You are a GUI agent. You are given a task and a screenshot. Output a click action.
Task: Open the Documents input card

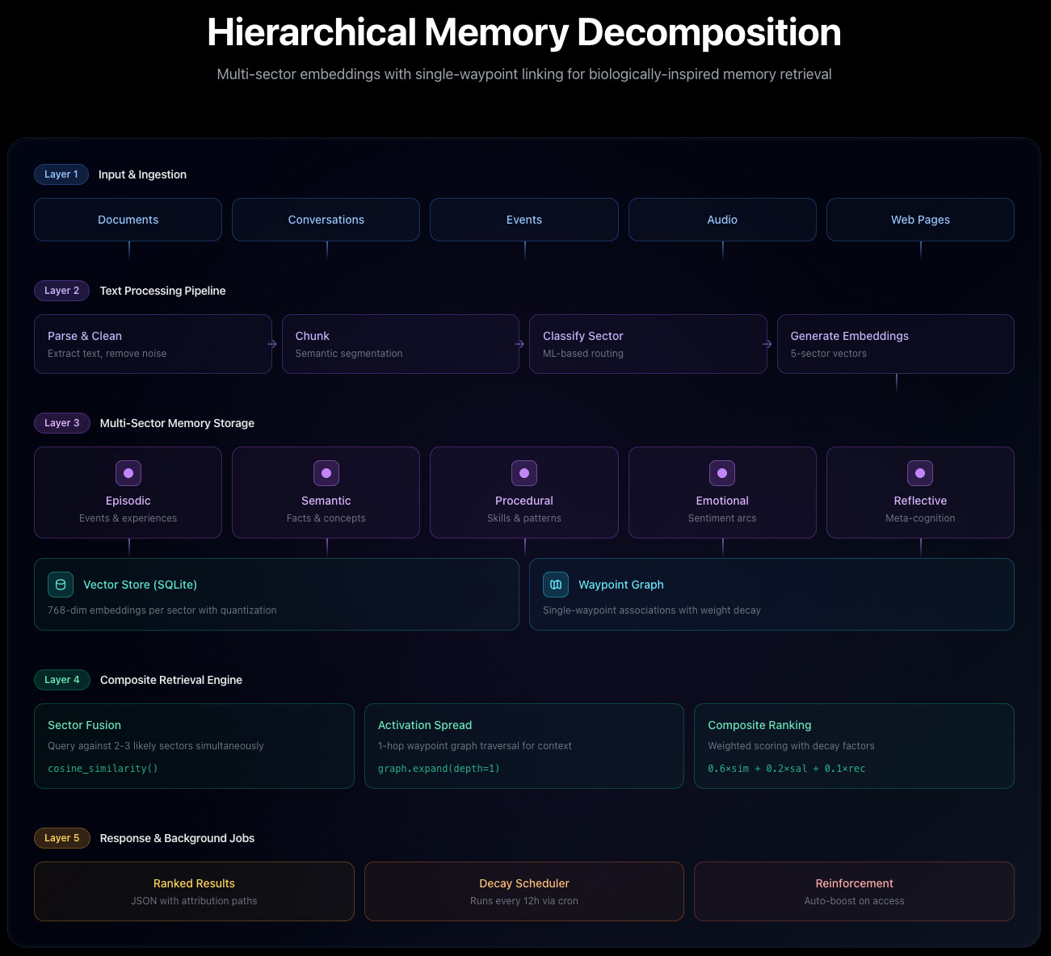[128, 220]
